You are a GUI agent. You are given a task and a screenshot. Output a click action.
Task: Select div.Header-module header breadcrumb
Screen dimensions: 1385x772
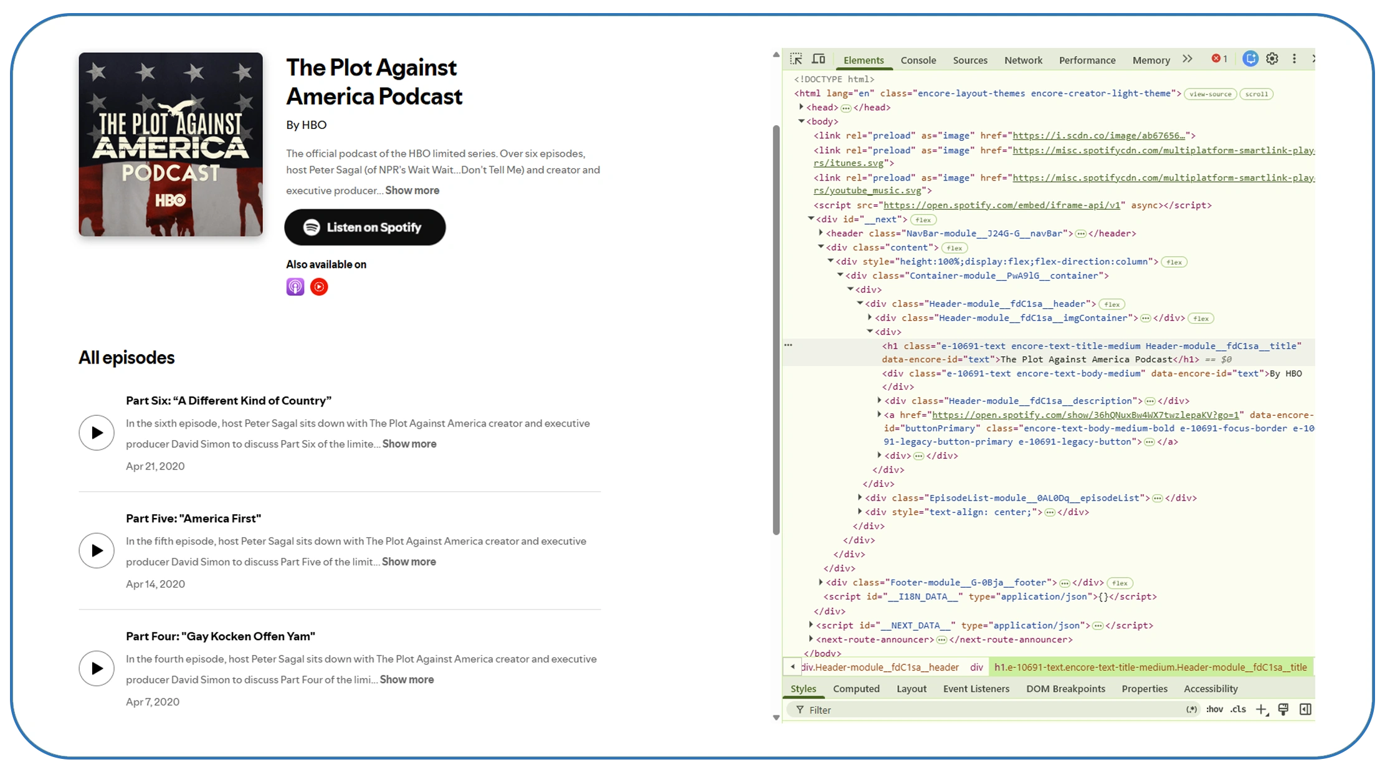click(880, 667)
